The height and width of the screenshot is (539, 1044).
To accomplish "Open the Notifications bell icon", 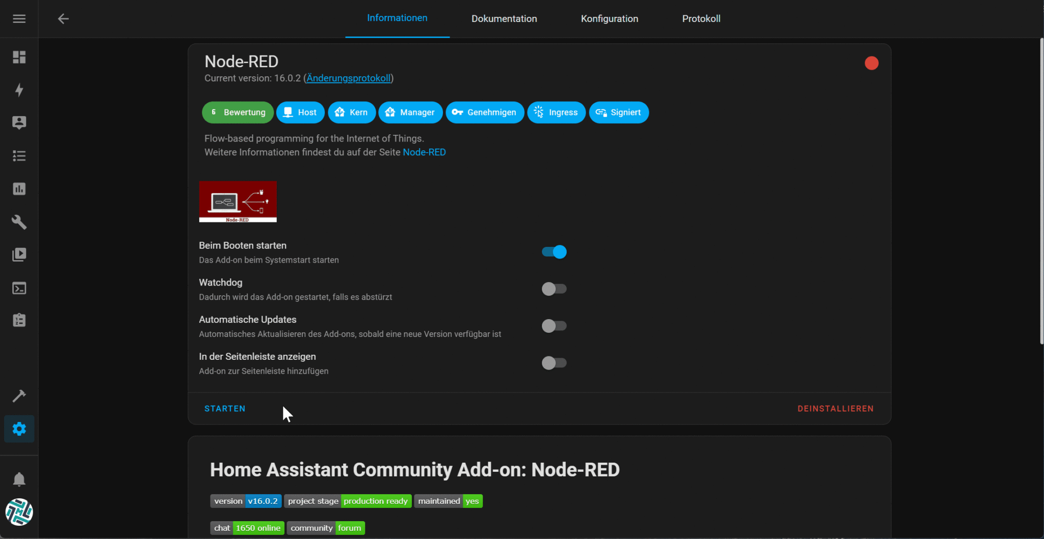I will pyautogui.click(x=19, y=479).
